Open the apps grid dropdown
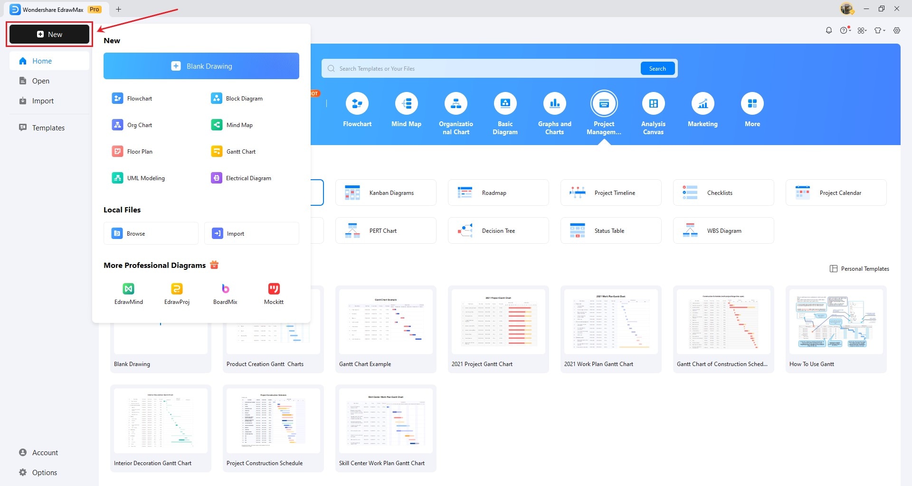This screenshot has height=486, width=912. pos(862,30)
